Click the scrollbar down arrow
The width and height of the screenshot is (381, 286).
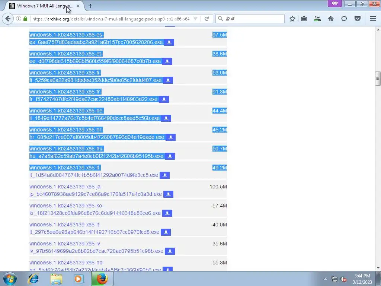(x=378, y=268)
